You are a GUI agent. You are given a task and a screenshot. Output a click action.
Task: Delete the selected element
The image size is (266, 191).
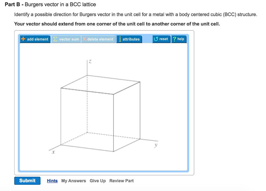click(98, 39)
